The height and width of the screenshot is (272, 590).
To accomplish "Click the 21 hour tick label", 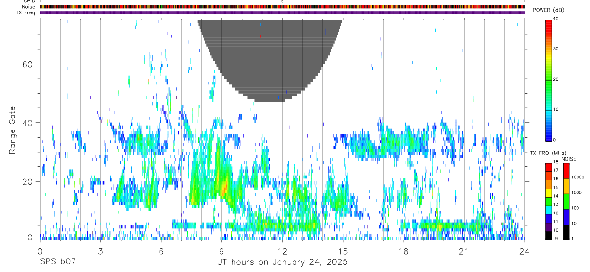I will tap(464, 251).
